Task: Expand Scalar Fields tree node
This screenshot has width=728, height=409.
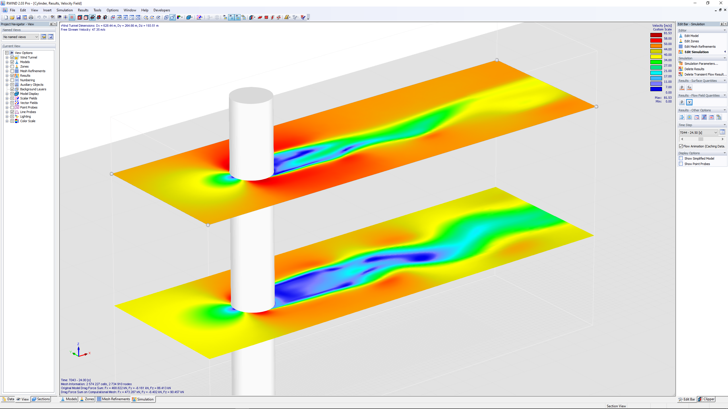Action: pyautogui.click(x=7, y=98)
